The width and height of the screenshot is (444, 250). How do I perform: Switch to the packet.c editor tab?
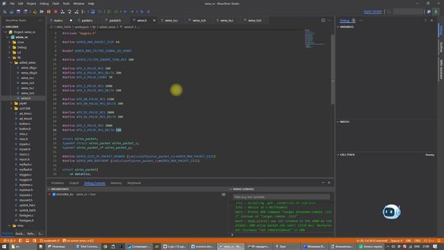87,20
